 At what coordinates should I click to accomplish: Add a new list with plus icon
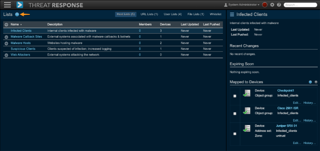17,14
